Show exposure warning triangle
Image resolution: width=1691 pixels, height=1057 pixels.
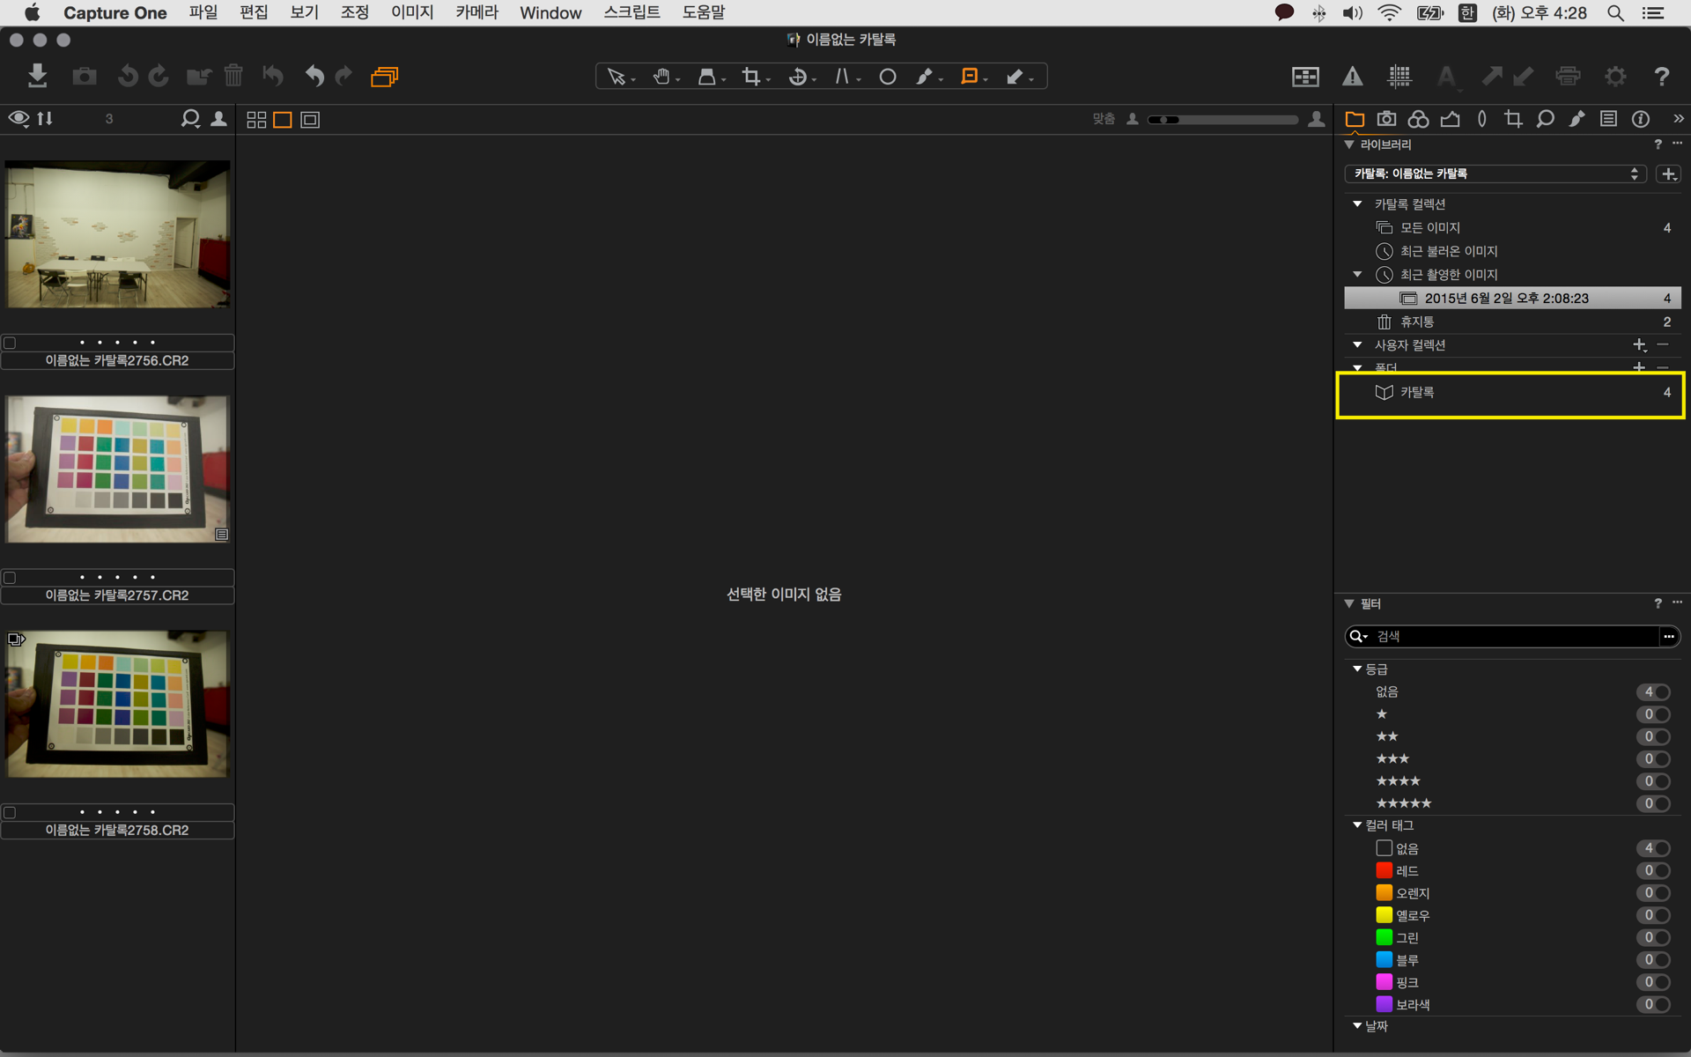(x=1352, y=77)
